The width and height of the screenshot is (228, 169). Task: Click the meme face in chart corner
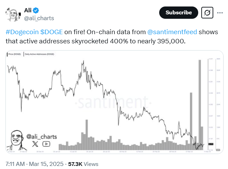click(15, 140)
